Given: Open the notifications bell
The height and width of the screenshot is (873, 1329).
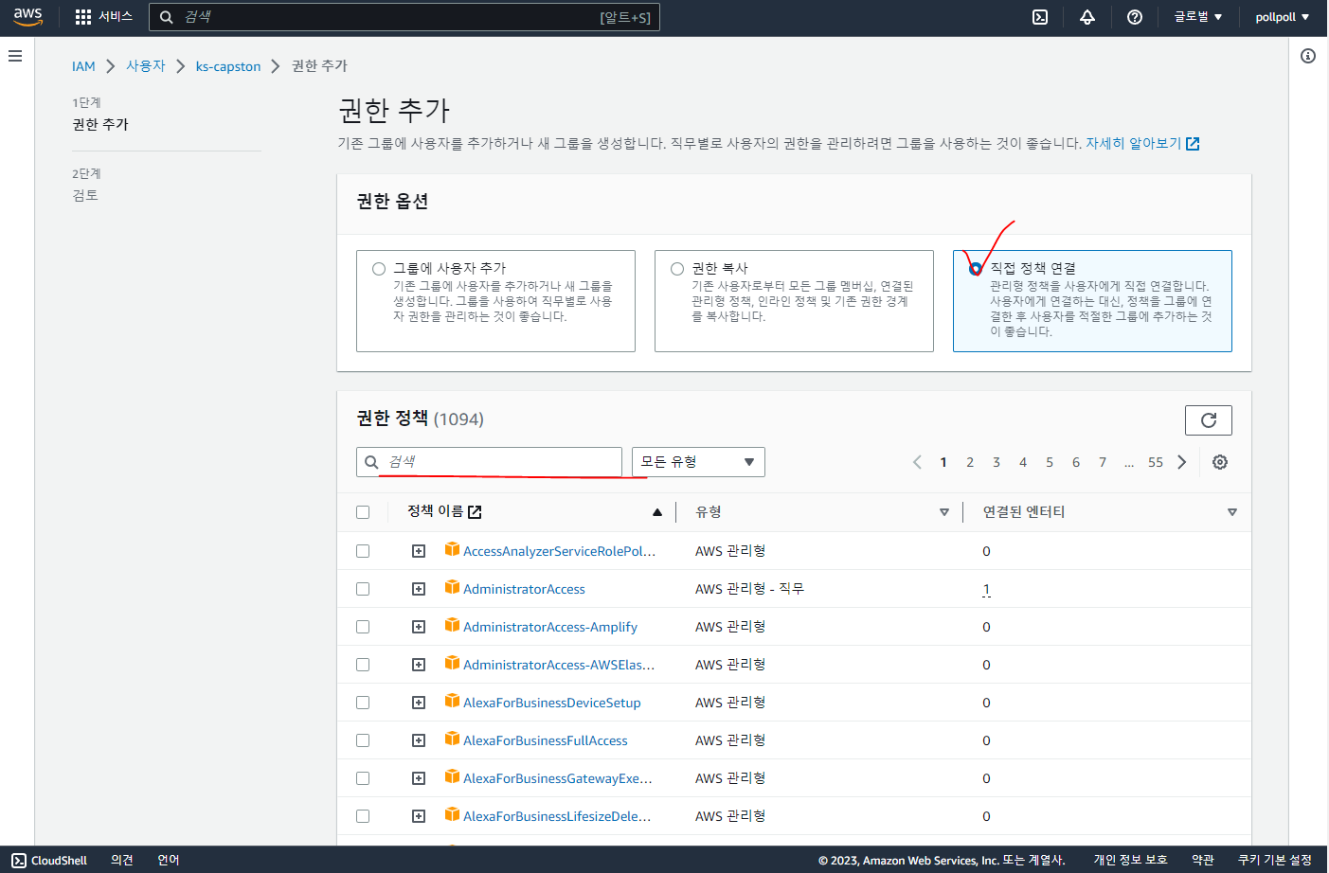Looking at the screenshot, I should (x=1087, y=17).
